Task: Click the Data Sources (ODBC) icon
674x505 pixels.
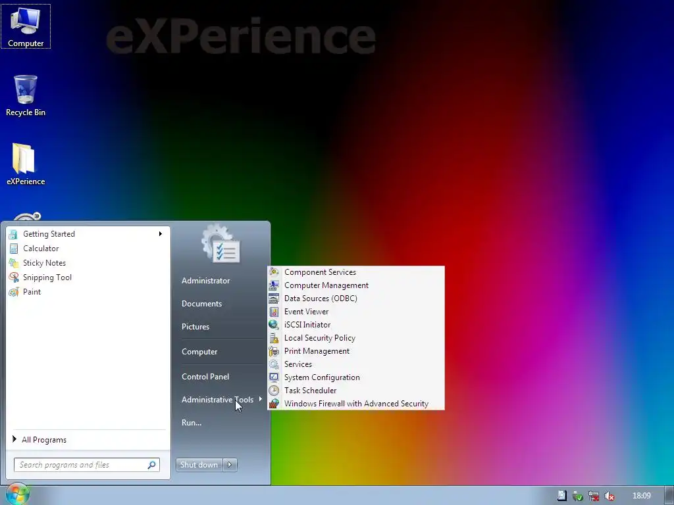Action: pos(274,299)
